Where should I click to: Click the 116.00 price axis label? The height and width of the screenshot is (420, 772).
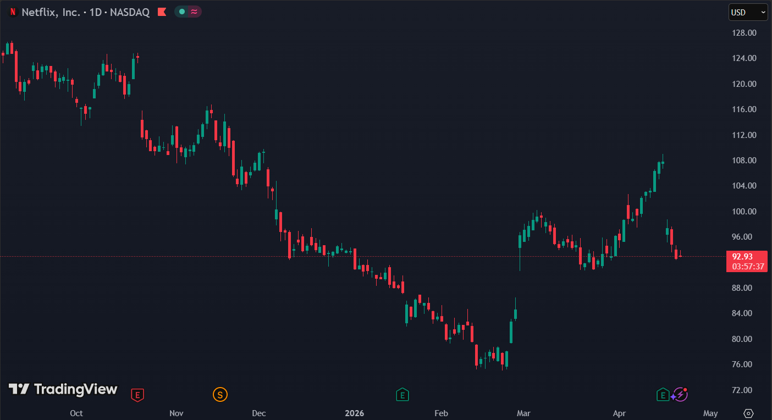tap(745, 109)
